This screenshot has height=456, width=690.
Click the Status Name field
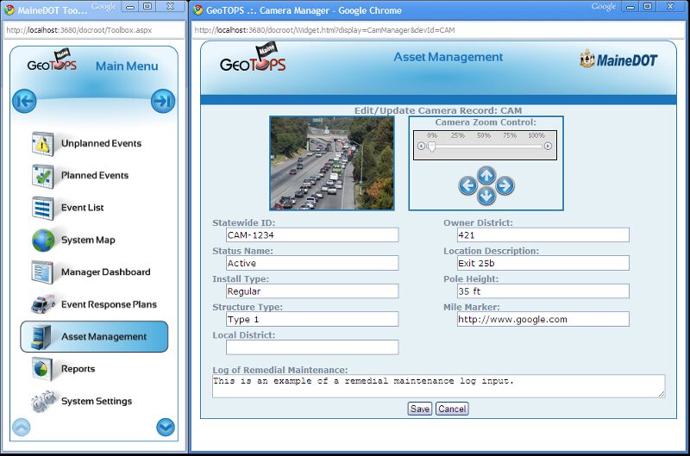[312, 263]
